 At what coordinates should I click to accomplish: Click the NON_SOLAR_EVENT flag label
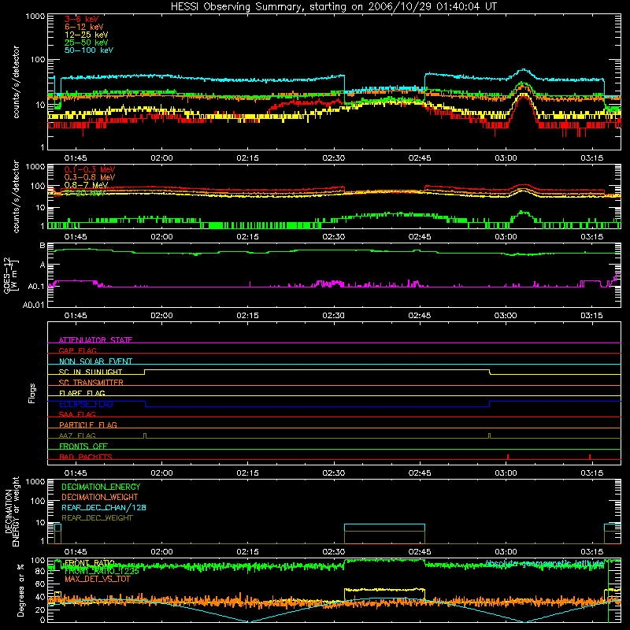pyautogui.click(x=95, y=361)
